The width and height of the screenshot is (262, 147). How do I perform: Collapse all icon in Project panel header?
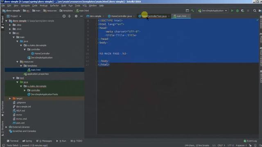[x=69, y=16]
